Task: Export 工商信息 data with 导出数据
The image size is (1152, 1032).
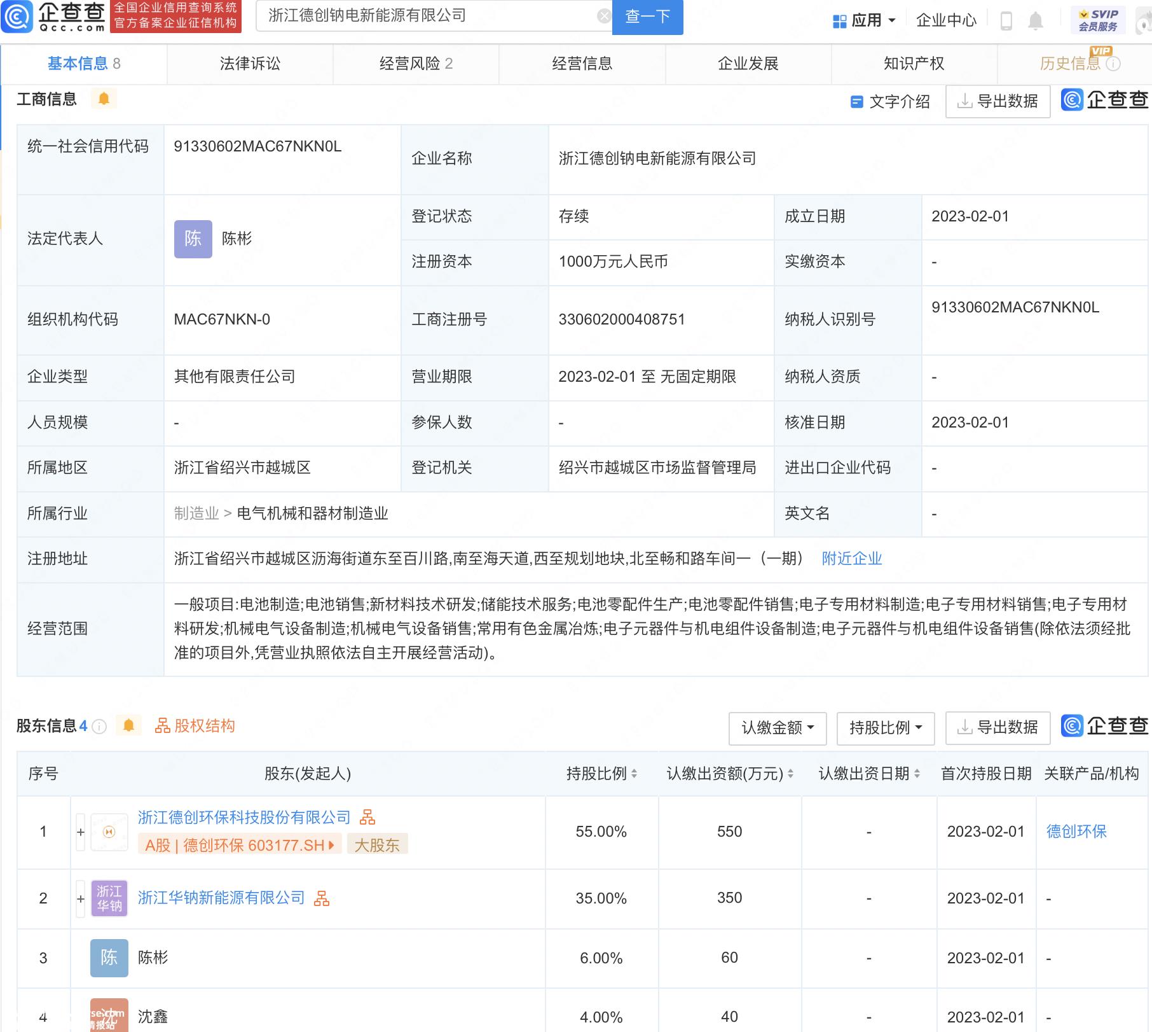Action: tap(998, 102)
